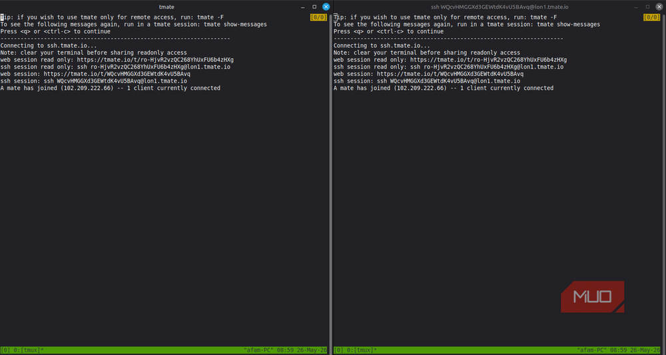Close the tmate terminal window
666x355 pixels.
click(x=326, y=7)
